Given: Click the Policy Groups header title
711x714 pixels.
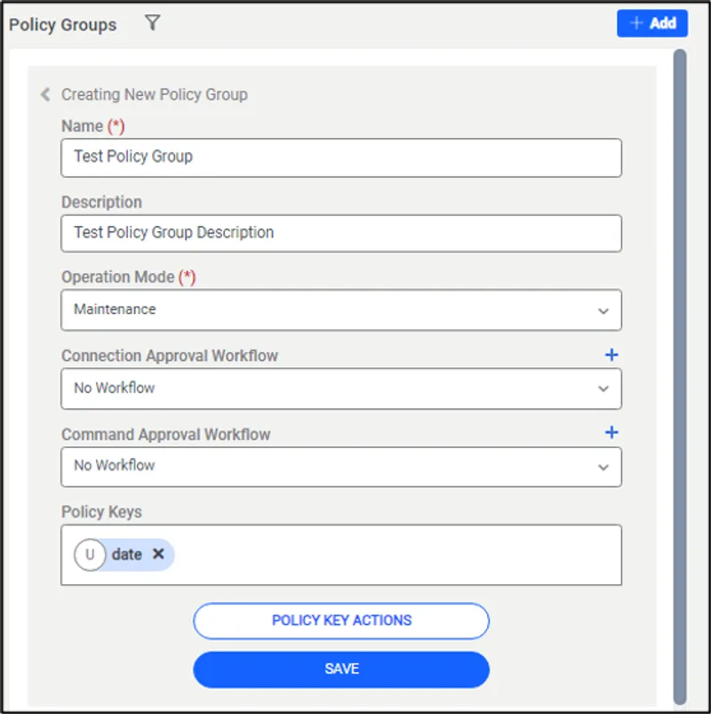Looking at the screenshot, I should pyautogui.click(x=62, y=24).
